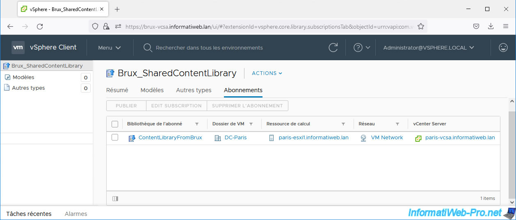Click the vSphere refresh icon in header
Screen dimensions: 516x220
[333, 48]
